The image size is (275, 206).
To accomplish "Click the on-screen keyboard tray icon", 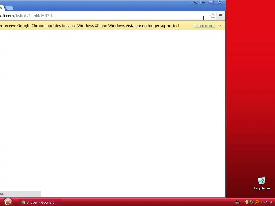I will [x=237, y=202].
